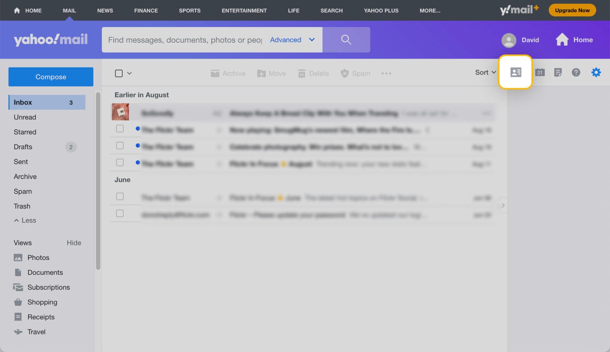Check the checkbox on the June password email

click(119, 213)
